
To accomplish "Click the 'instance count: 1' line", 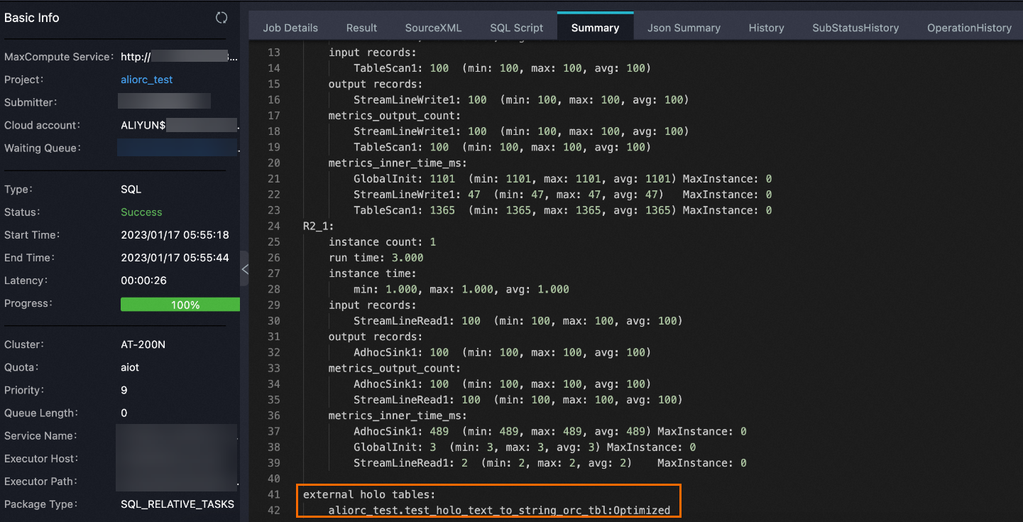I will coord(382,242).
